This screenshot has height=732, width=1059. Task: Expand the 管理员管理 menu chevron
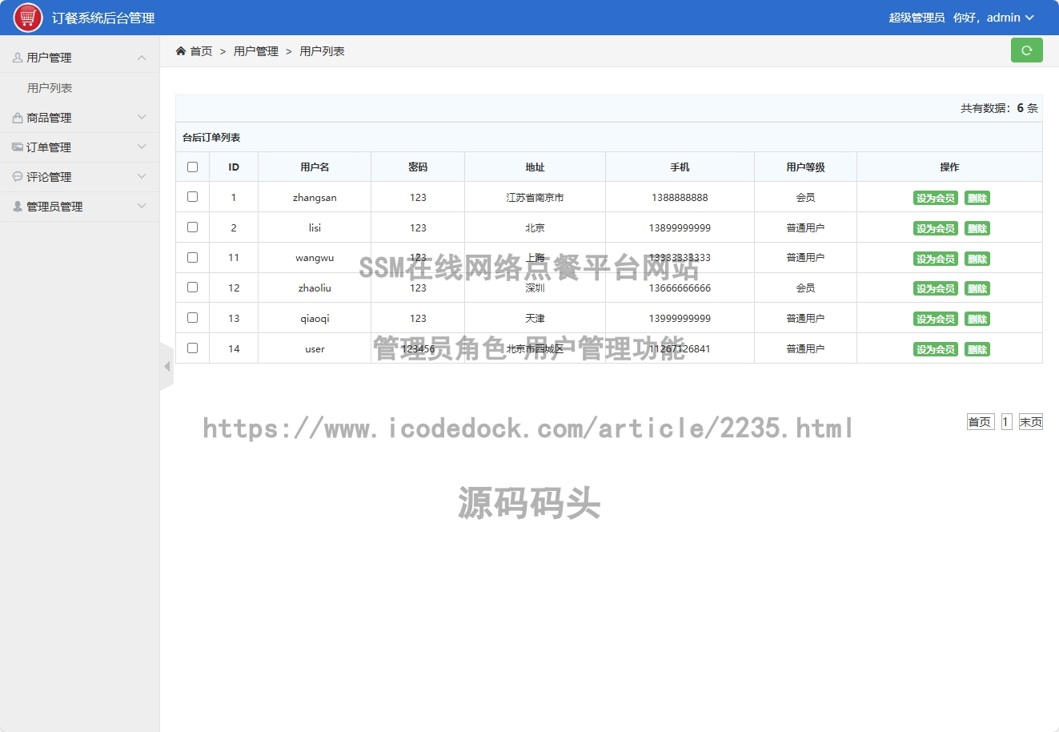142,207
